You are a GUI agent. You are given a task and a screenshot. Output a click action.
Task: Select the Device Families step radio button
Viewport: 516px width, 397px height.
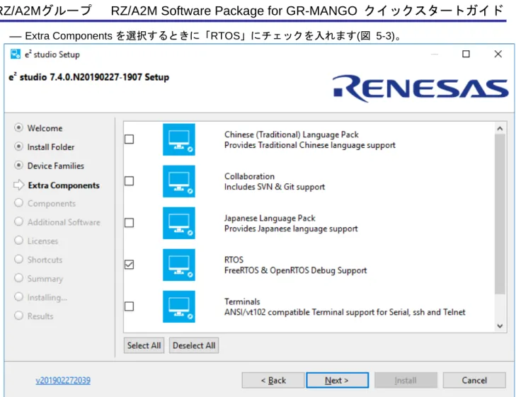19,165
